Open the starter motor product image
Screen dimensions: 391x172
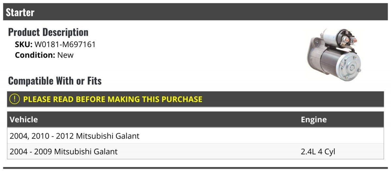click(x=334, y=55)
